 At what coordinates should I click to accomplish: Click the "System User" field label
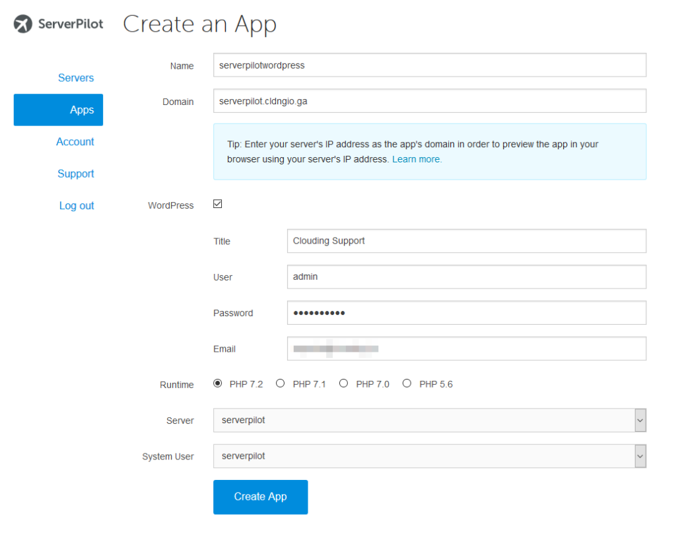click(x=168, y=457)
